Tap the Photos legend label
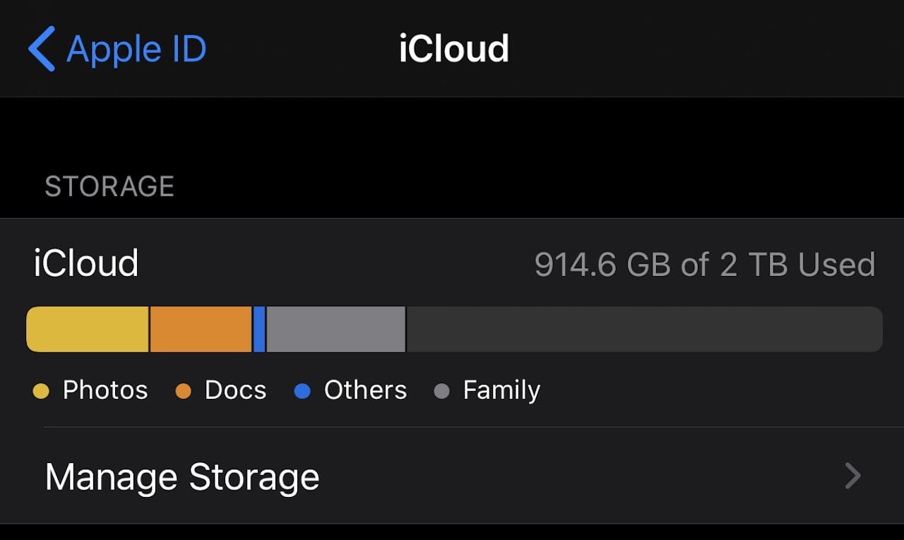This screenshot has width=904, height=540. click(105, 390)
